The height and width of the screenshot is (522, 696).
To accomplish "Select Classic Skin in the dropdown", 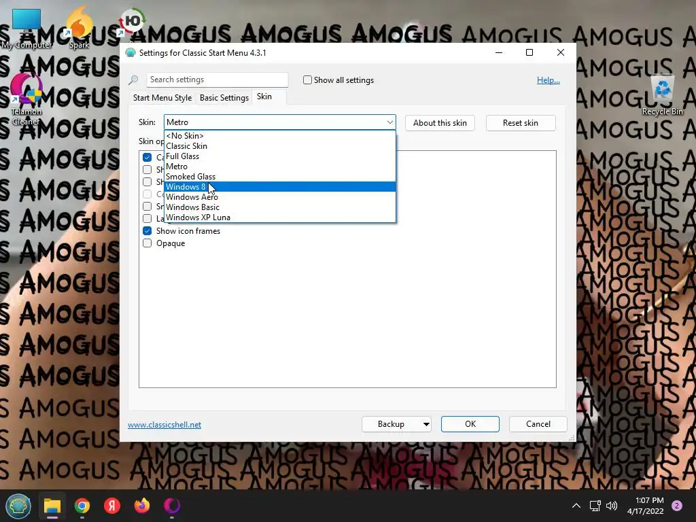I will click(279, 146).
